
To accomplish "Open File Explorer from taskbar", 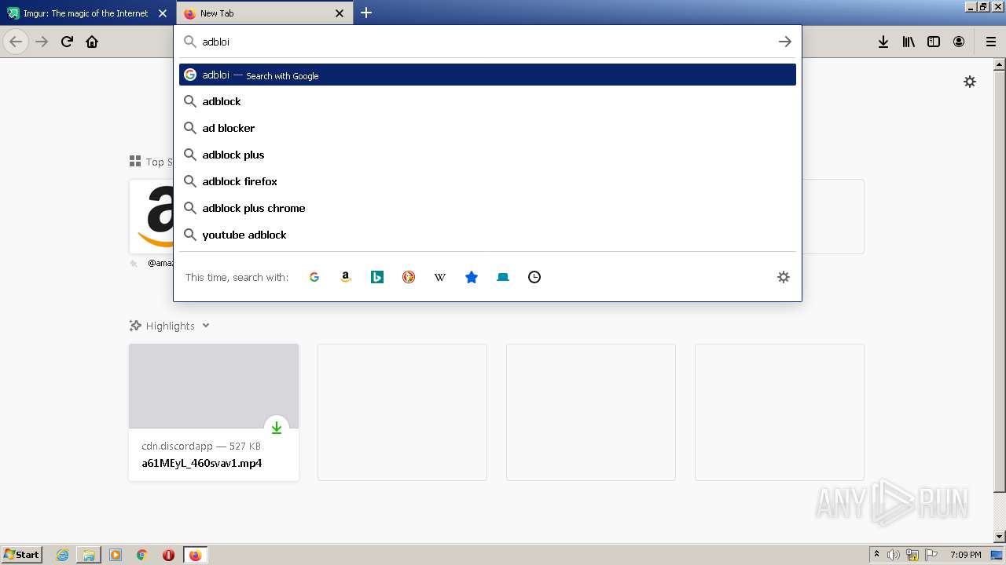I will click(89, 555).
